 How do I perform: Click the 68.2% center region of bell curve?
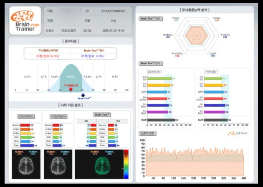71,76
